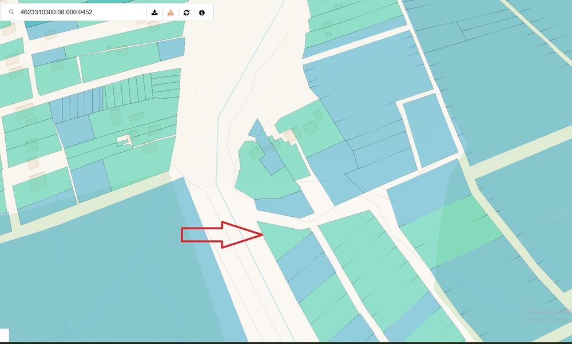The width and height of the screenshot is (572, 344).
Task: Open the orange warning triangle icon
Action: tap(170, 13)
